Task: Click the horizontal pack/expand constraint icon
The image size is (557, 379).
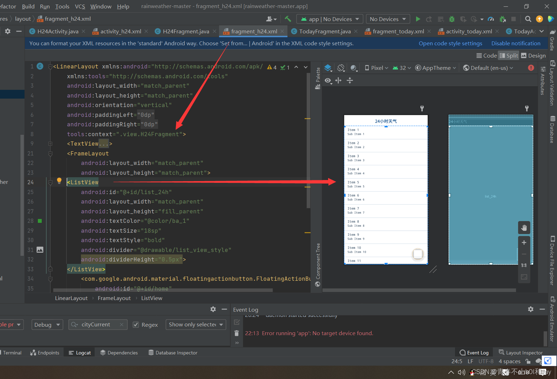Action: pos(338,81)
